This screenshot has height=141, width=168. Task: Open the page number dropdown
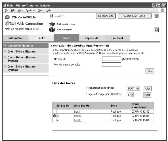130,95
